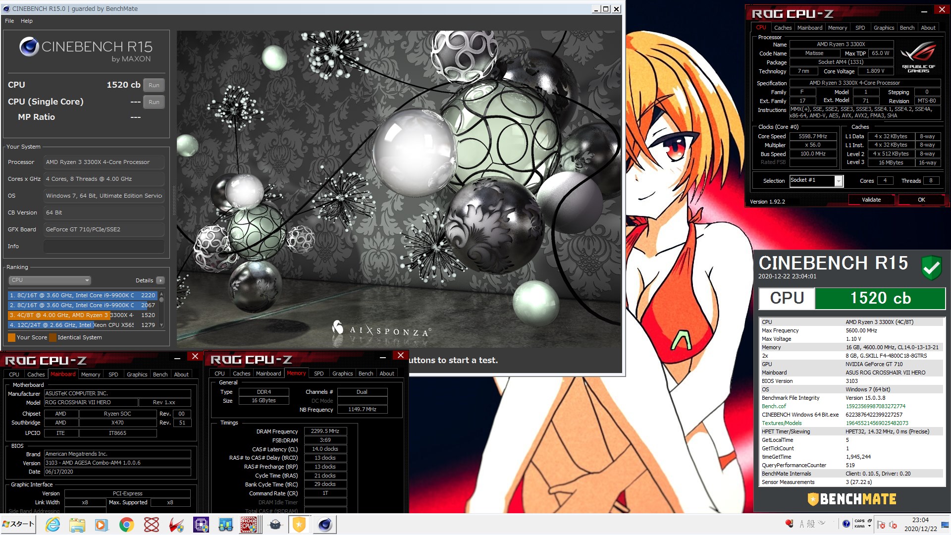
Task: Click the Republic of Gamers logo in CPU-Z
Action: pos(918,57)
